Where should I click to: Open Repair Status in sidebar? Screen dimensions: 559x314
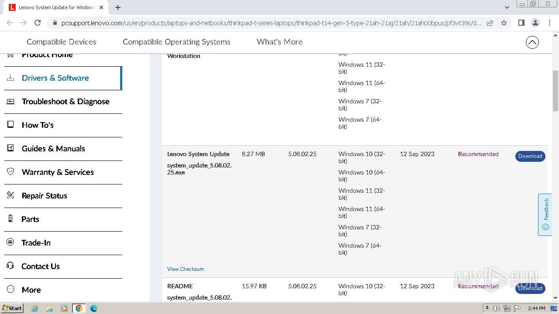tap(63, 196)
